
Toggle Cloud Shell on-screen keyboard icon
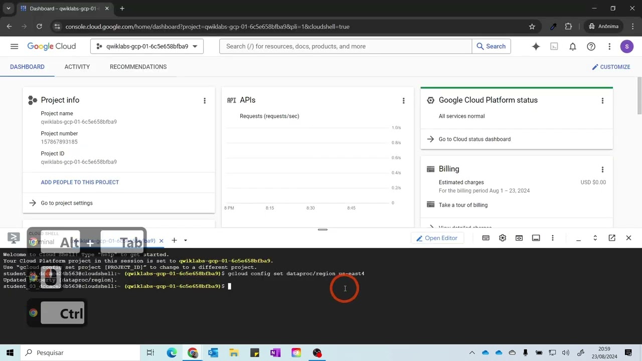(486, 238)
